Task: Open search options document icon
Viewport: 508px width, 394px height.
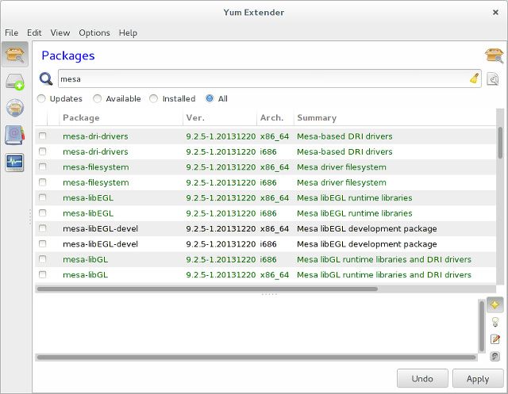Action: pyautogui.click(x=493, y=79)
